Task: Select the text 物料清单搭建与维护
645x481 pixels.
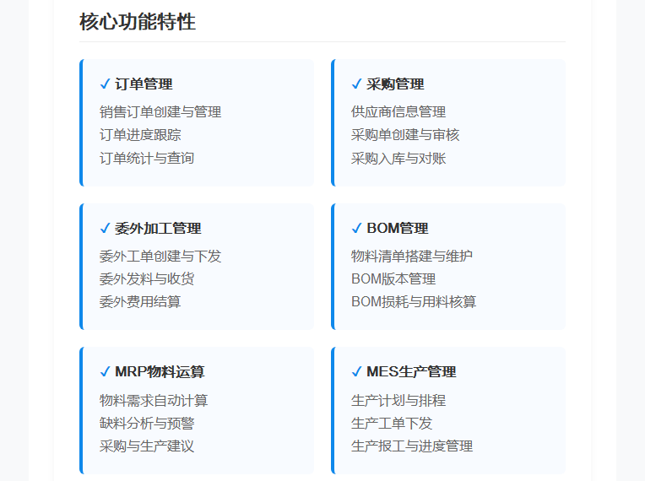Action: [x=412, y=257]
